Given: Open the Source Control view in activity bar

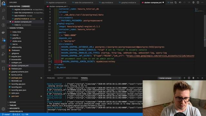Looking at the screenshot, I should (x=3, y=39).
